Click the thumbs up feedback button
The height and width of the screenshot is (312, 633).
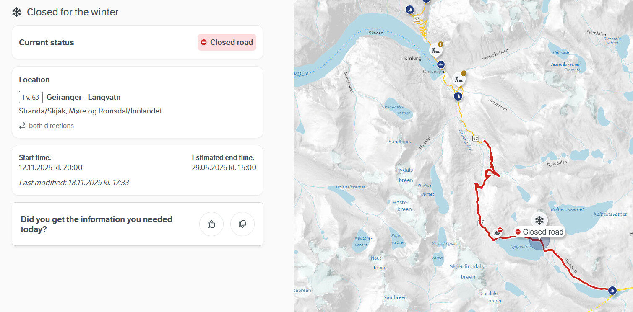[211, 224]
